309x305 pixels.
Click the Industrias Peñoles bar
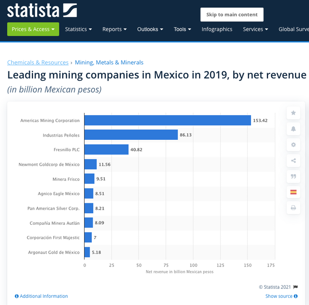coord(131,135)
